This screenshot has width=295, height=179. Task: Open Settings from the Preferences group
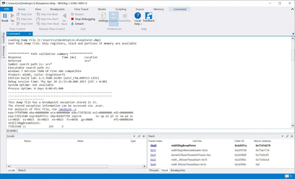(103, 18)
